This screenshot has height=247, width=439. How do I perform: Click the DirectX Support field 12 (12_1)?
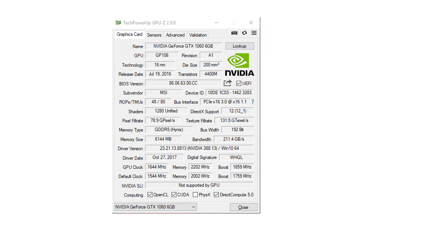tap(238, 111)
